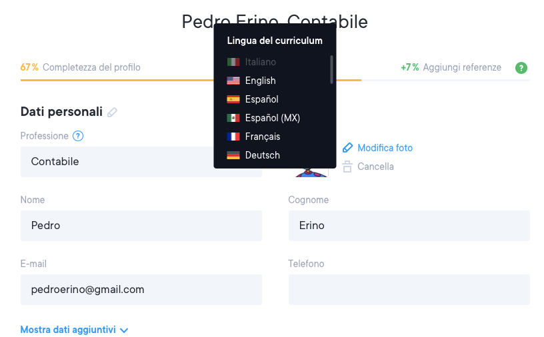Click the green help icon beside Aggiungi referenze
This screenshot has height=337, width=544.
(521, 68)
